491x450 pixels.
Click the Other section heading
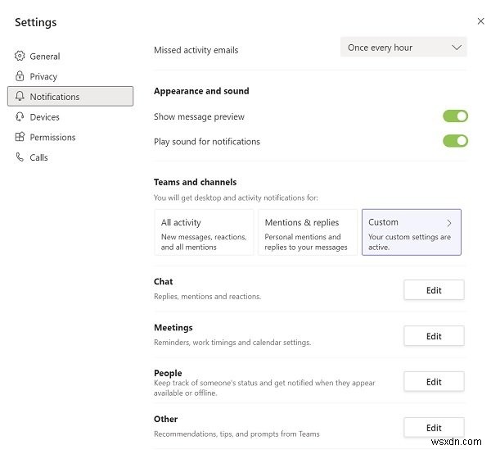[165, 419]
